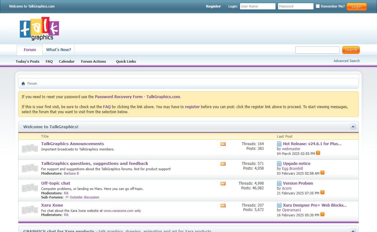Click the Outsider discussion sub-forum speech bubble icon
This screenshot has width=377, height=232.
67,198
